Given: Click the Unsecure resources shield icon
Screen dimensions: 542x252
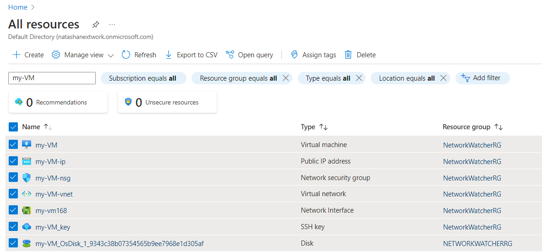Looking at the screenshot, I should [x=128, y=102].
